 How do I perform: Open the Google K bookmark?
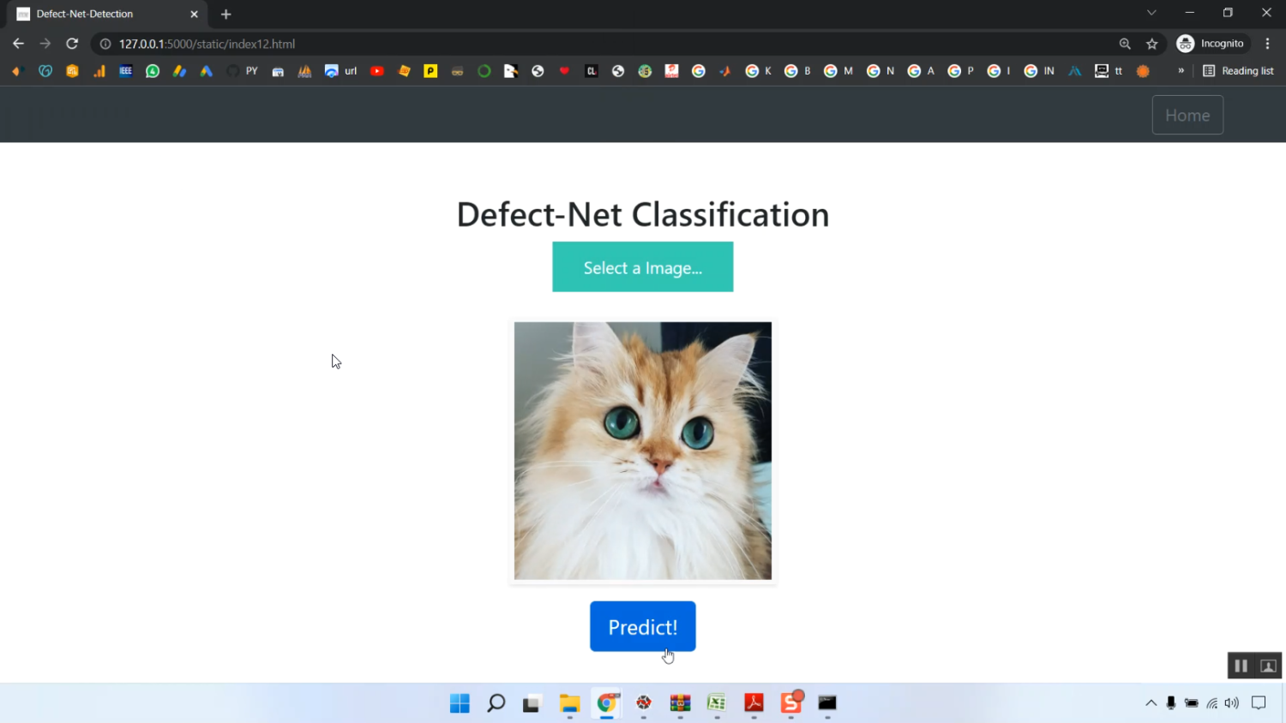759,71
